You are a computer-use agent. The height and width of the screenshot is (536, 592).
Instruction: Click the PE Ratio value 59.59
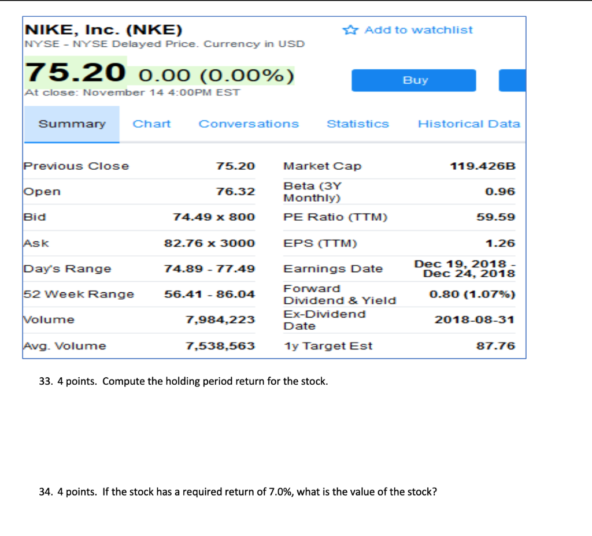pos(495,217)
